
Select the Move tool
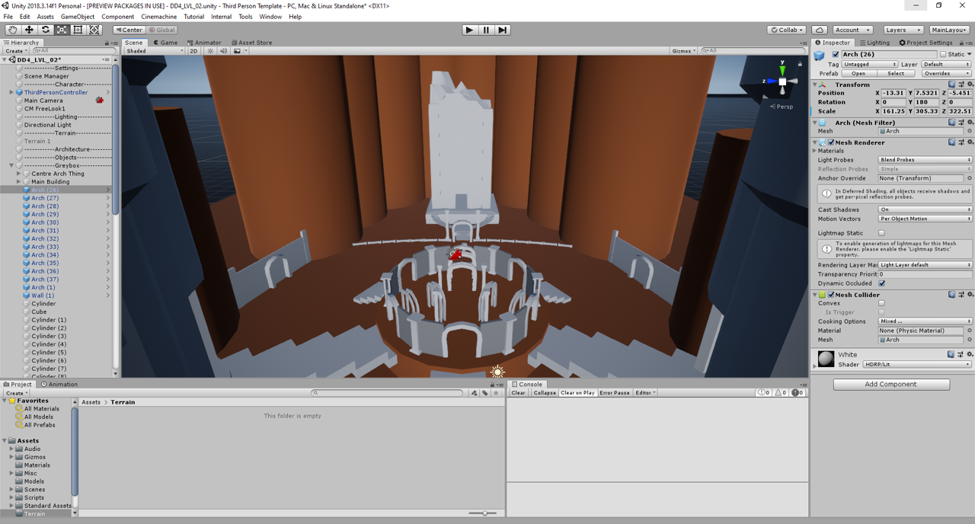point(29,30)
